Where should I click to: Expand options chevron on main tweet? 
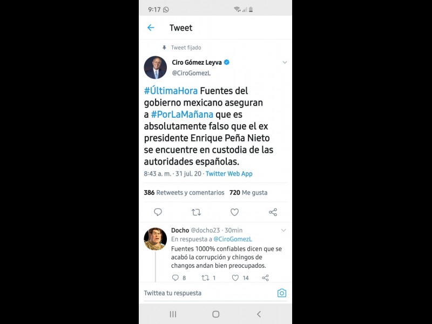click(x=285, y=62)
